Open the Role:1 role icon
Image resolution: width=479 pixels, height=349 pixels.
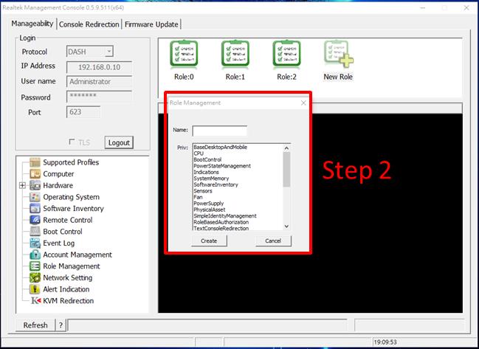pyautogui.click(x=235, y=54)
